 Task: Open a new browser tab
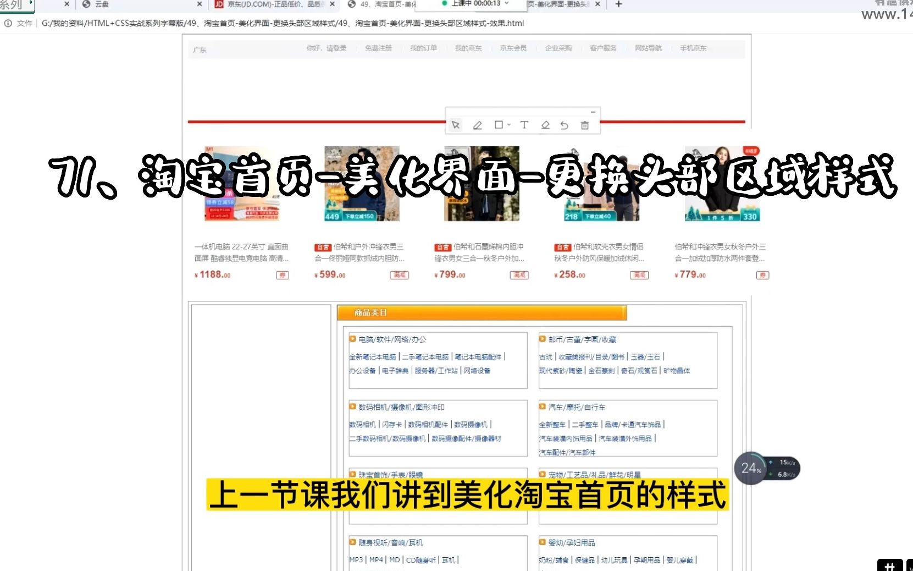(x=618, y=4)
